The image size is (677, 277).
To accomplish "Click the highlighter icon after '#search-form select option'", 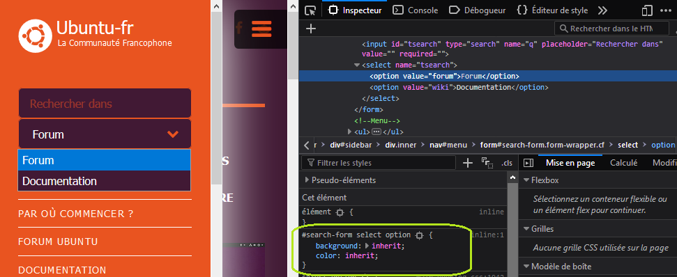I will [x=419, y=235].
